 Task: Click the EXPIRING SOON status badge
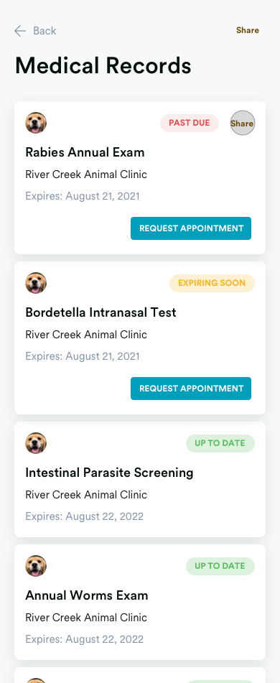tap(212, 283)
